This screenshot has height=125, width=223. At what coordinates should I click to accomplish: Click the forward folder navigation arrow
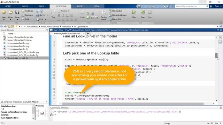point(5,26)
